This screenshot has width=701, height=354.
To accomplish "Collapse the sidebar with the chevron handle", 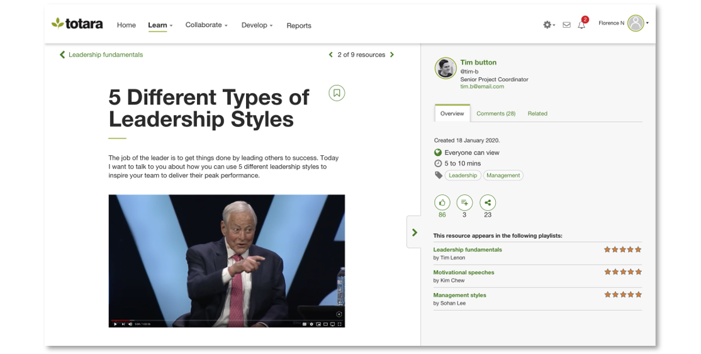I will point(414,232).
